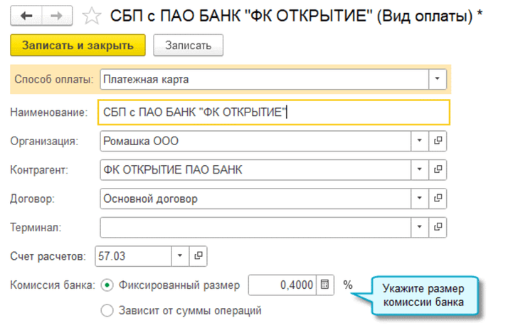
Task: Expand the Договор dropdown list
Action: coord(420,199)
